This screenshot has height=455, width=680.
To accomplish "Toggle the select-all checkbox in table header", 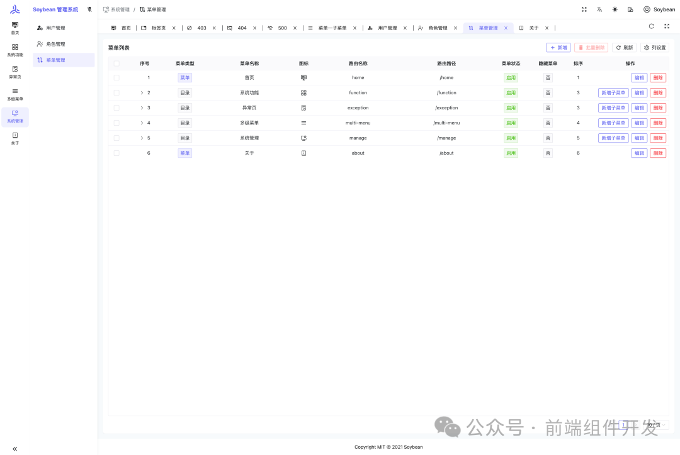I will 116,63.
